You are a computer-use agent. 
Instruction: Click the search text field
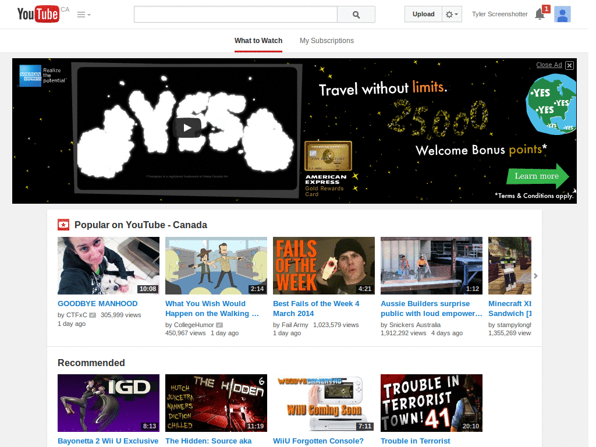pyautogui.click(x=235, y=15)
